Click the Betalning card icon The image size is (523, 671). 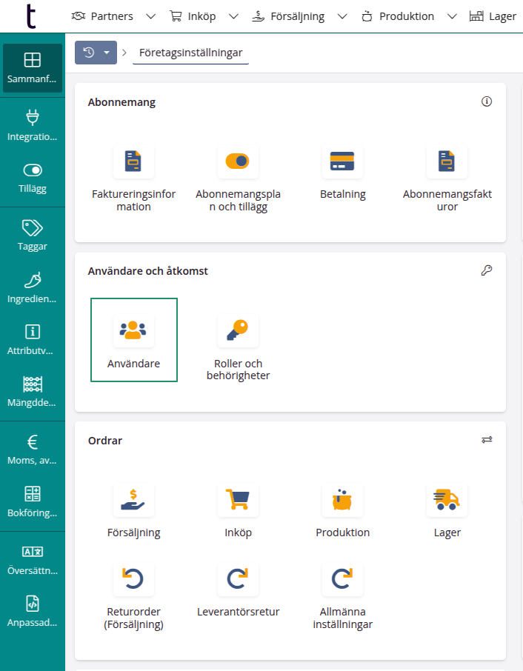(342, 161)
